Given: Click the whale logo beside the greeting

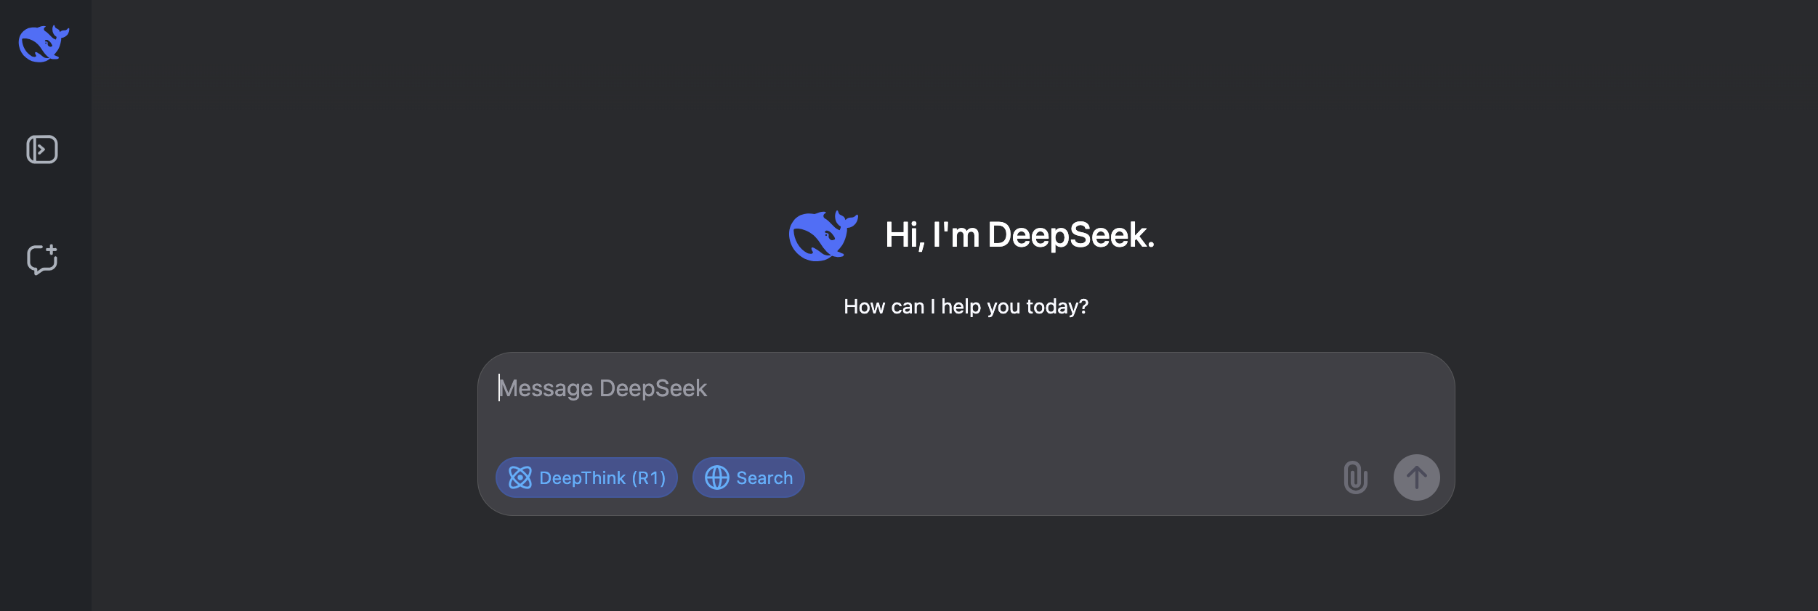Looking at the screenshot, I should click(823, 235).
